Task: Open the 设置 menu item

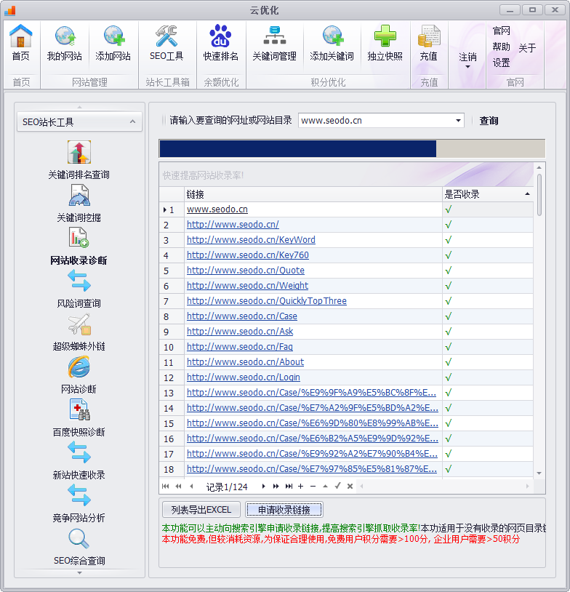Action: click(x=501, y=63)
